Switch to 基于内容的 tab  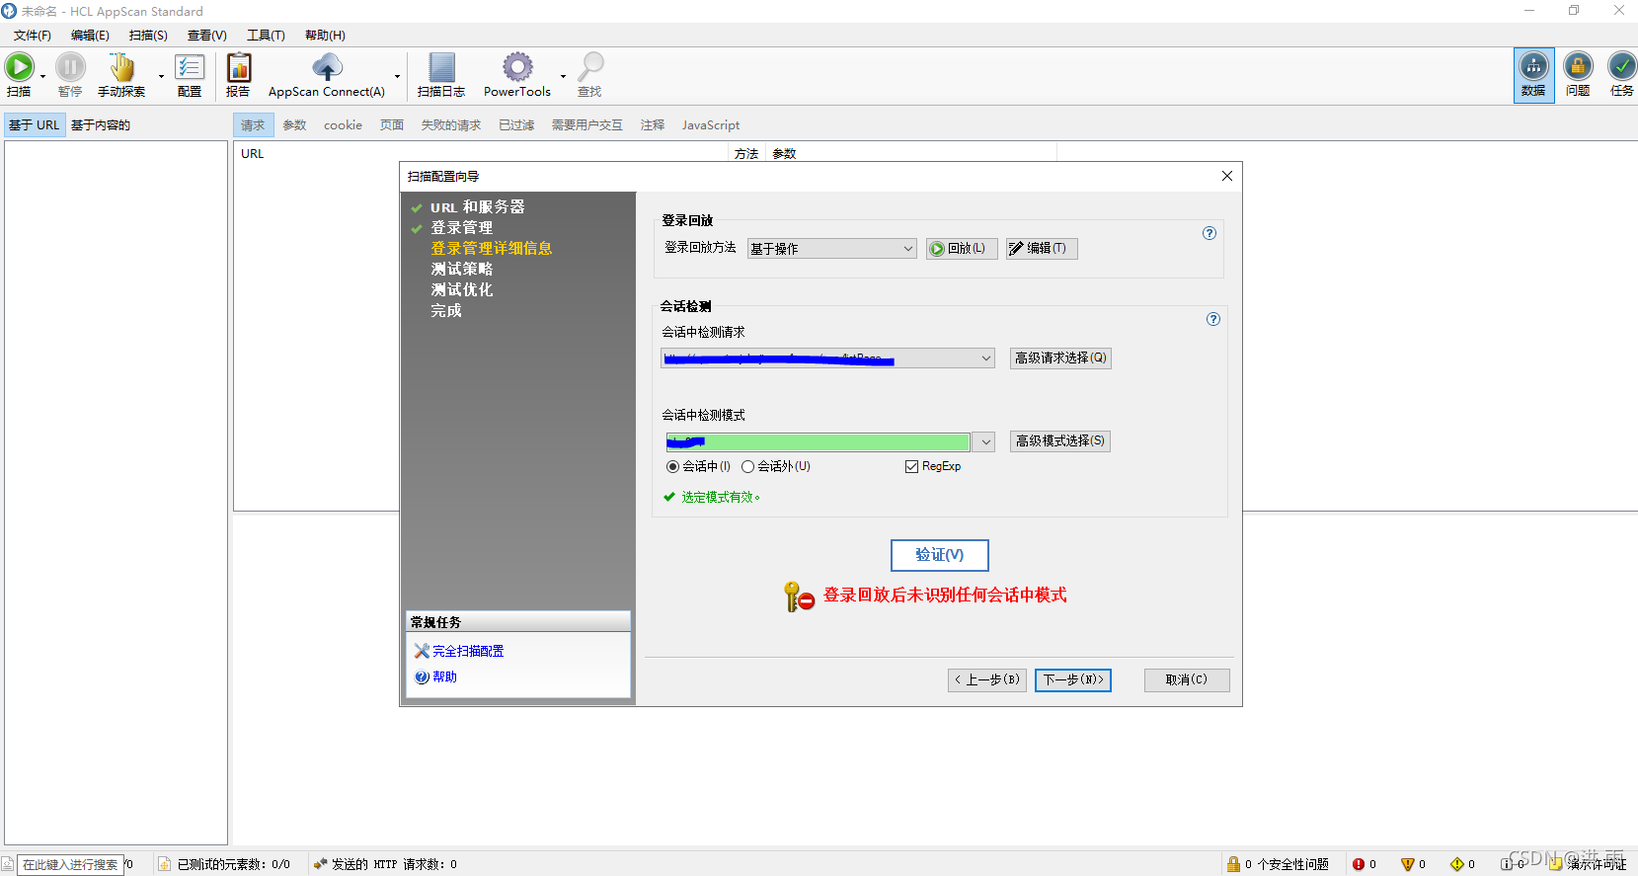click(101, 125)
